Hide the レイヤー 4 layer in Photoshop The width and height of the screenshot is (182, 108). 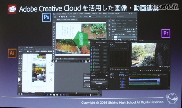[112, 37]
